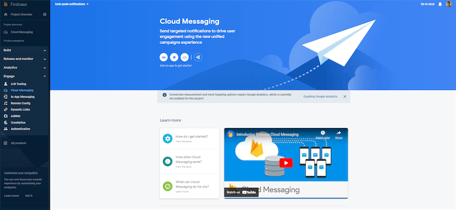This screenshot has height=210, width=456.
Task: Click Cloud Messaging shortcut icon under Project shortcuts
Action: point(6,32)
